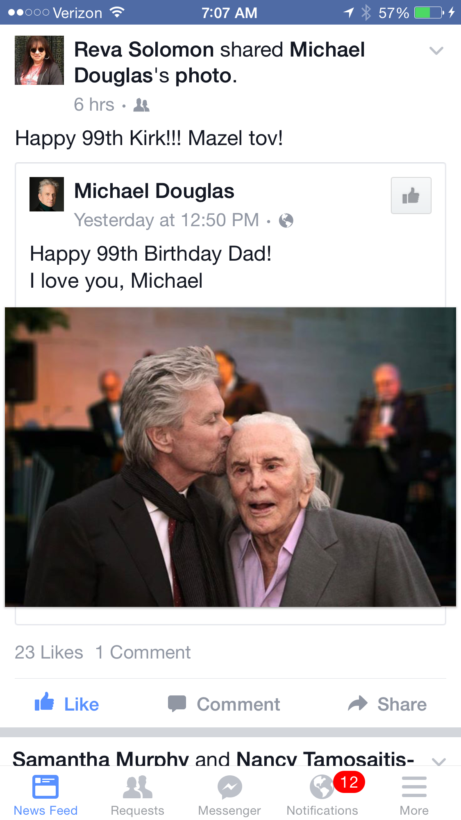Image resolution: width=461 pixels, height=820 pixels.
Task: Expand post options chevron beside the post header
Action: pos(436,51)
